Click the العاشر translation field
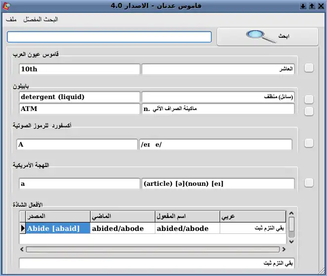 (218, 69)
